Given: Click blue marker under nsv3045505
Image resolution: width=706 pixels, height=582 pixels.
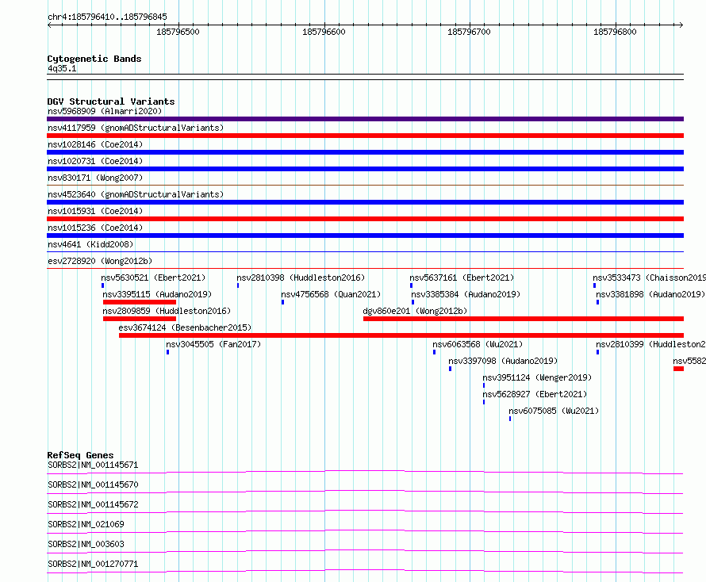Looking at the screenshot, I should 167,352.
